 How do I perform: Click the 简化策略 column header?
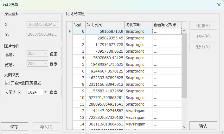pyautogui.click(x=138, y=25)
